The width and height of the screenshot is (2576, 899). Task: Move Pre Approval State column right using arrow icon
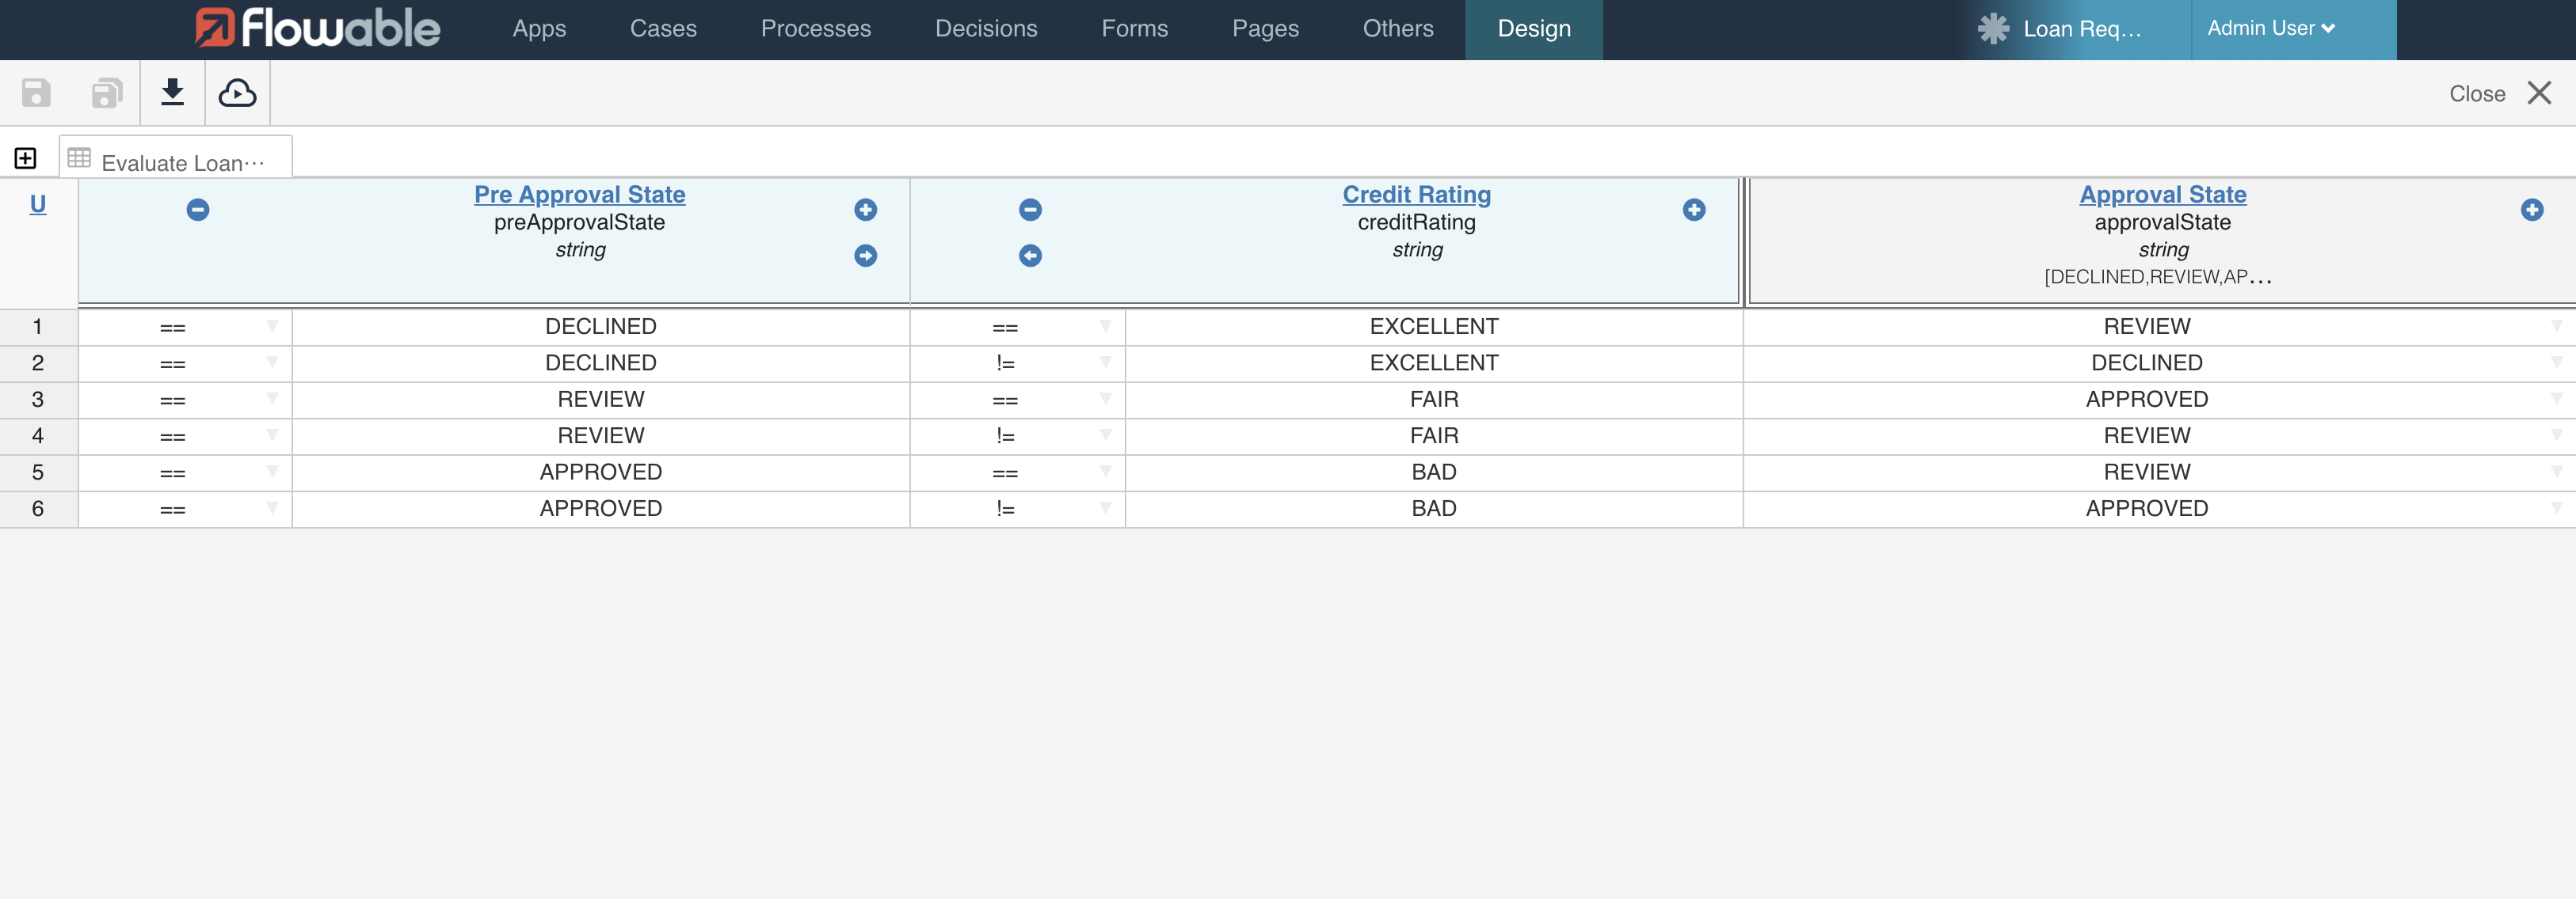[865, 256]
